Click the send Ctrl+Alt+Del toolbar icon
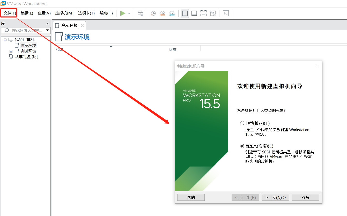Image resolution: width=347 pixels, height=216 pixels. [140, 13]
